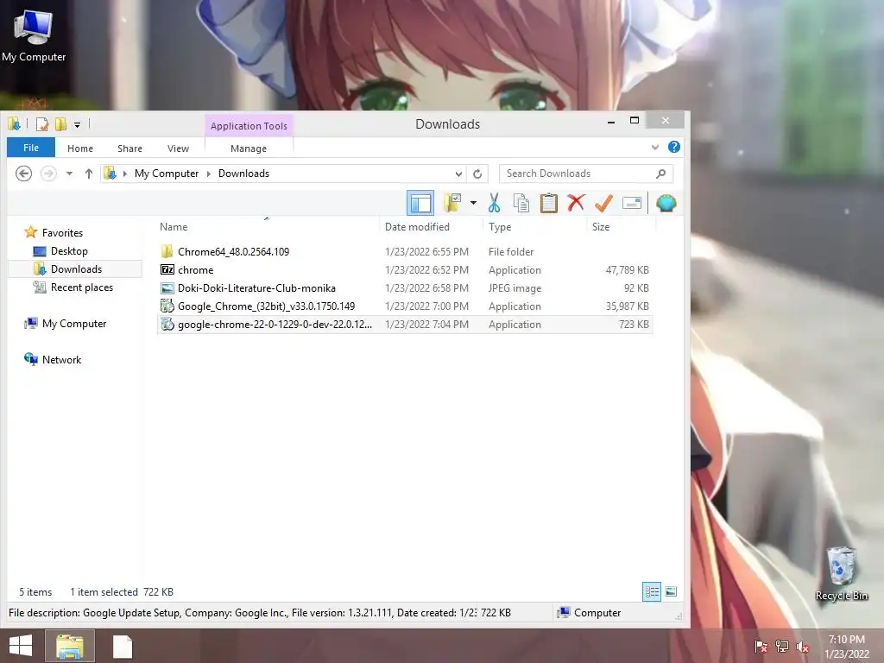Expand the folder options dropdown arrow

[473, 203]
